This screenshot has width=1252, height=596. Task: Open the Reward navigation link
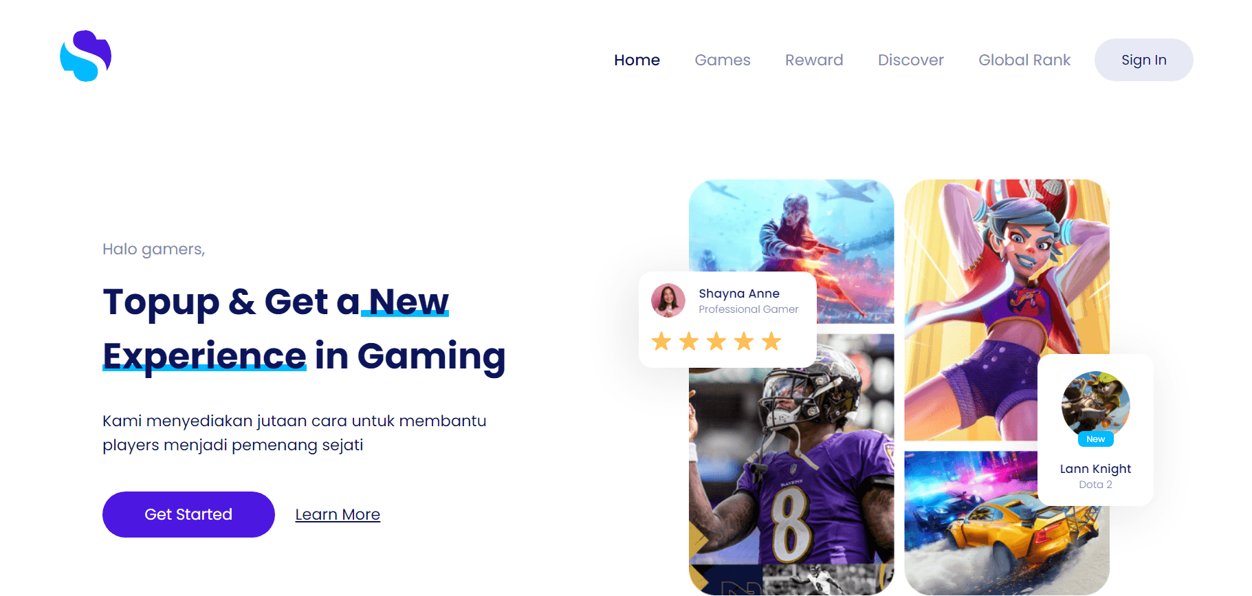coord(814,60)
